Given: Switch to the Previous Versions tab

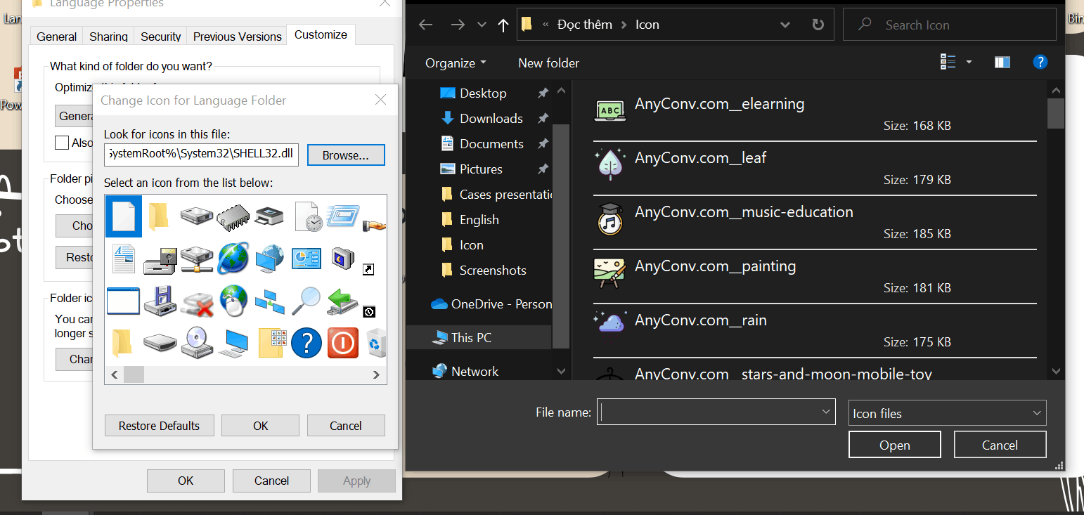Looking at the screenshot, I should coord(236,37).
